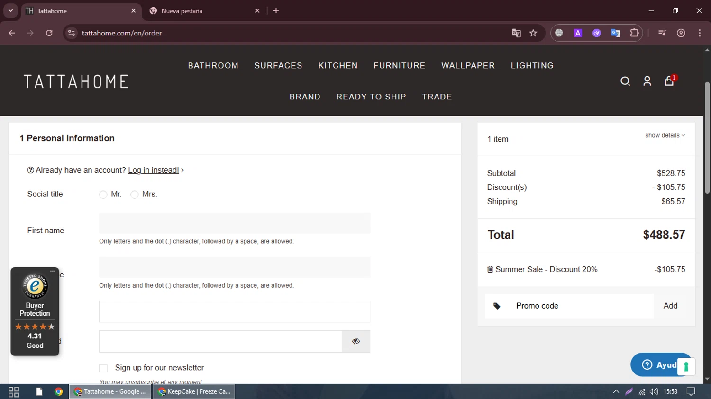The height and width of the screenshot is (399, 711).
Task: Check Sign up for our newsletter
Action: tap(103, 368)
